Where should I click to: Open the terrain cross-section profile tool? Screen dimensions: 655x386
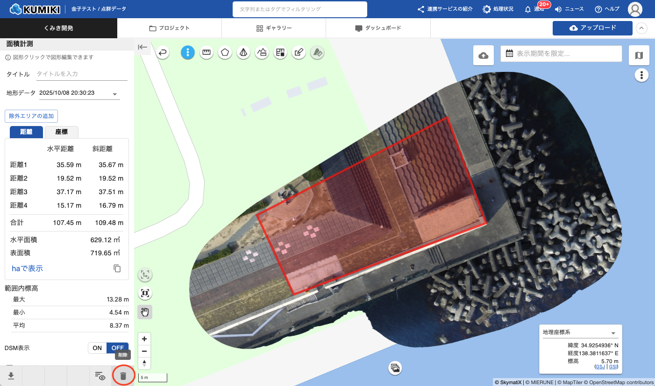click(x=262, y=53)
